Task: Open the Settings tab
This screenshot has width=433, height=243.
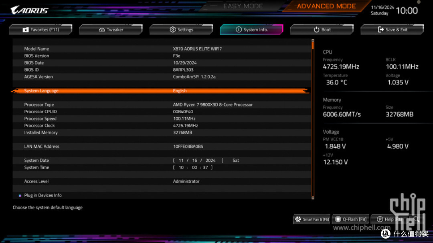Action: click(181, 30)
